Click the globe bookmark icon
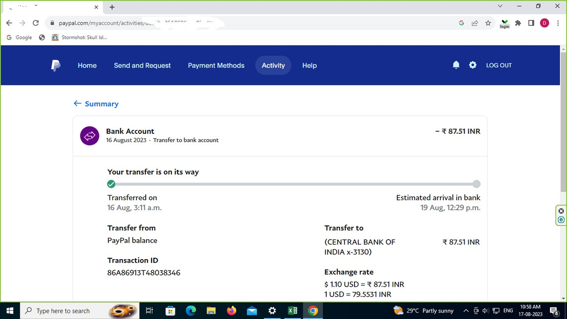Image resolution: width=567 pixels, height=319 pixels. [42, 37]
